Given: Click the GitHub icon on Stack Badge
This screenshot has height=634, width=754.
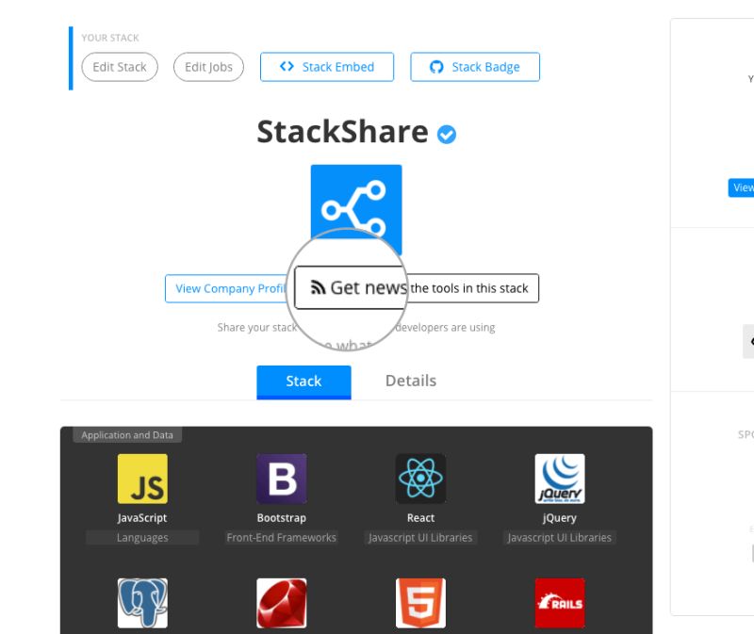Looking at the screenshot, I should click(x=436, y=67).
